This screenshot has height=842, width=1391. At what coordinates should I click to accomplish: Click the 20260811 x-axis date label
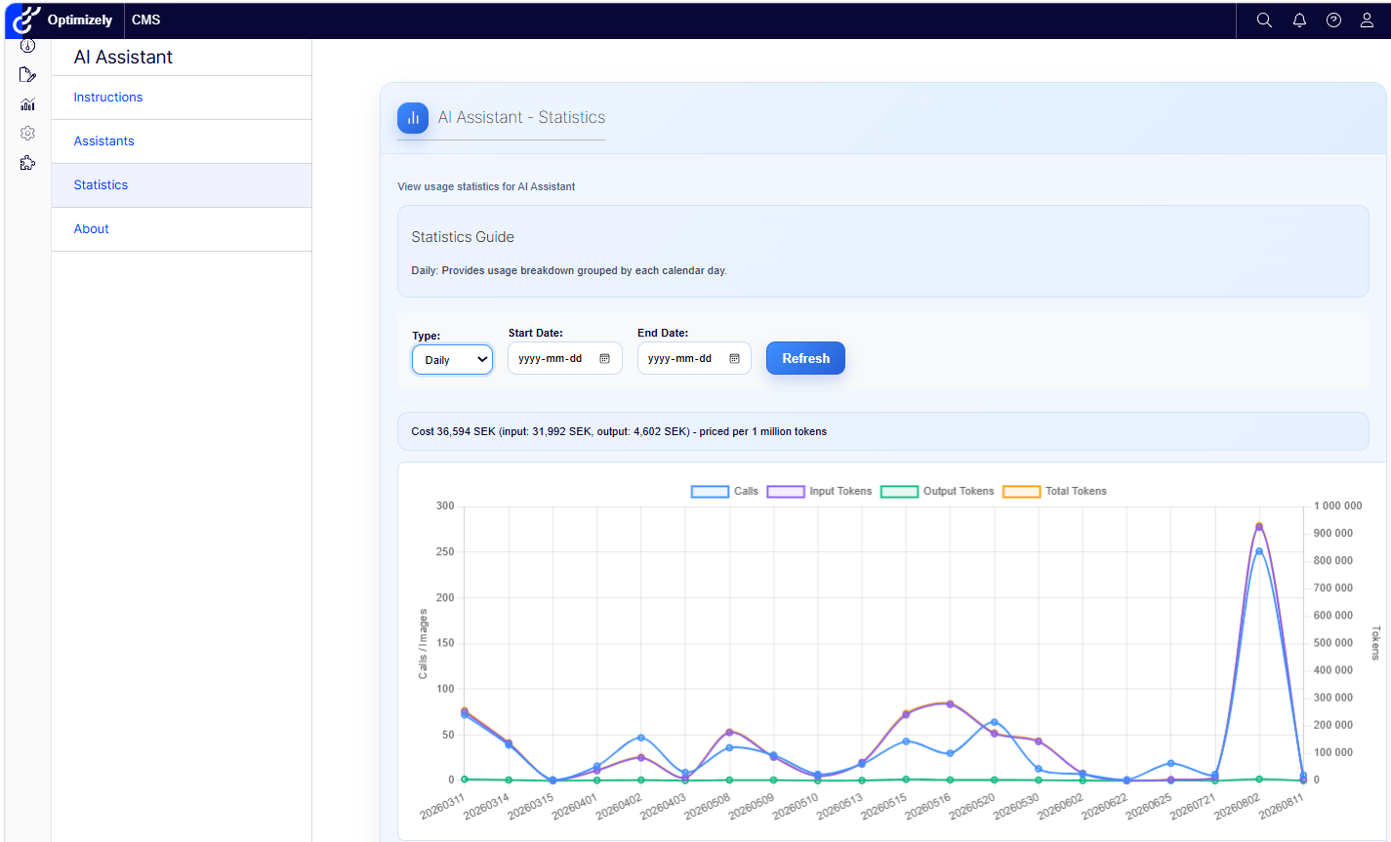click(x=1281, y=806)
